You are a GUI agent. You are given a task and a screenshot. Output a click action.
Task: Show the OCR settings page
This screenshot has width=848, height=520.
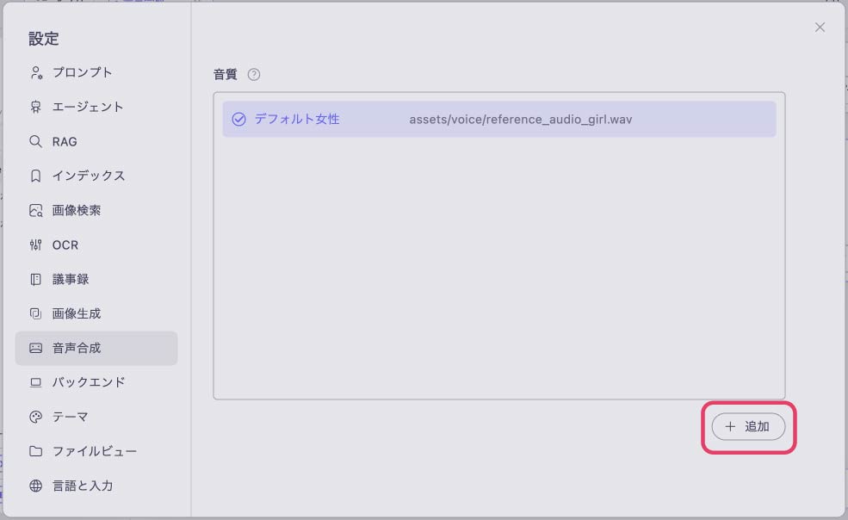[96, 245]
